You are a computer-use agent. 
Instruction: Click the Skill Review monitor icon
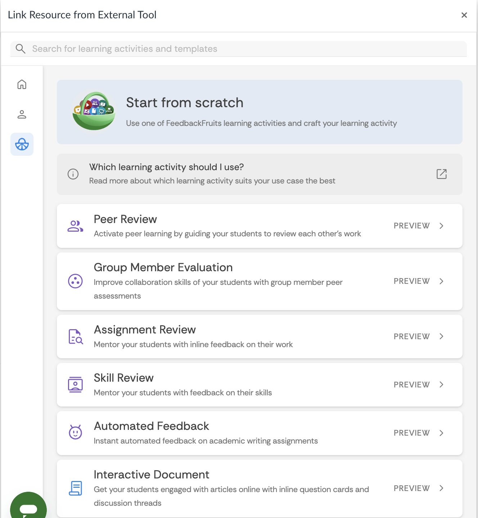75,385
